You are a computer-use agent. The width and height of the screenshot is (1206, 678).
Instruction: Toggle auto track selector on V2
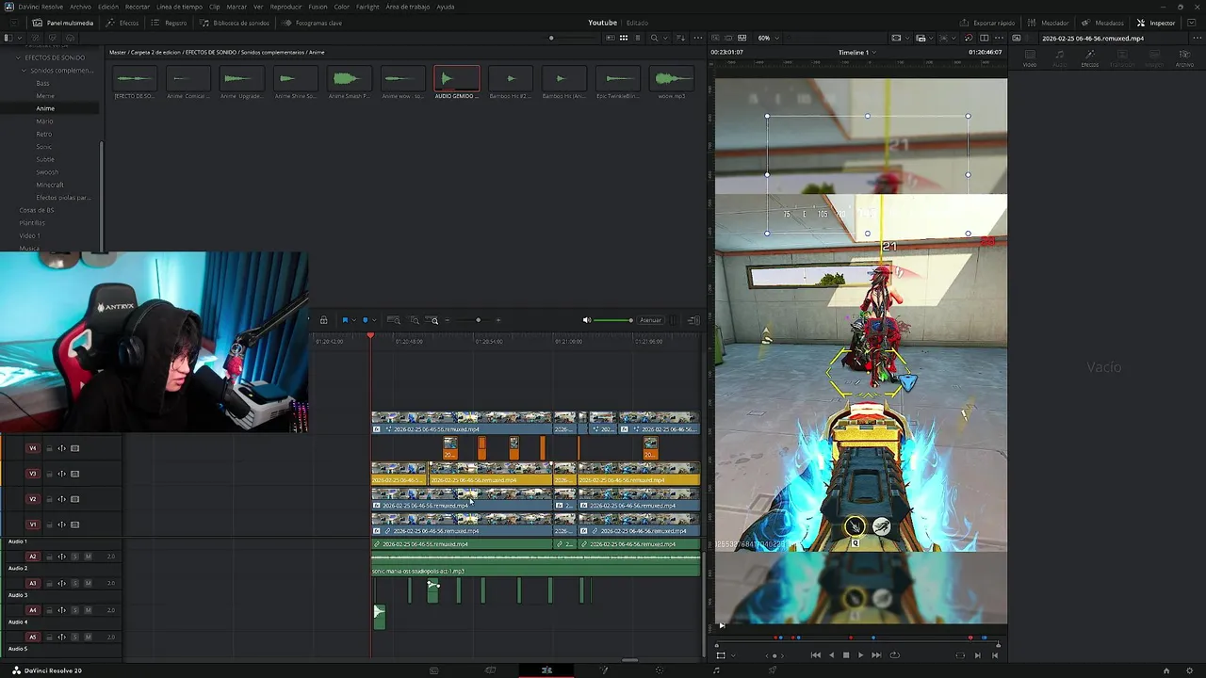pos(61,499)
